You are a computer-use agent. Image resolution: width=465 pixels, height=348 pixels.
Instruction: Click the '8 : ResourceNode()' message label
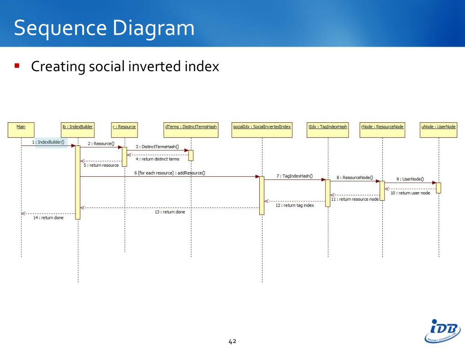tap(355, 178)
